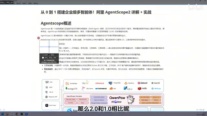Open Google Chrome from the taskbar

click(17, 114)
